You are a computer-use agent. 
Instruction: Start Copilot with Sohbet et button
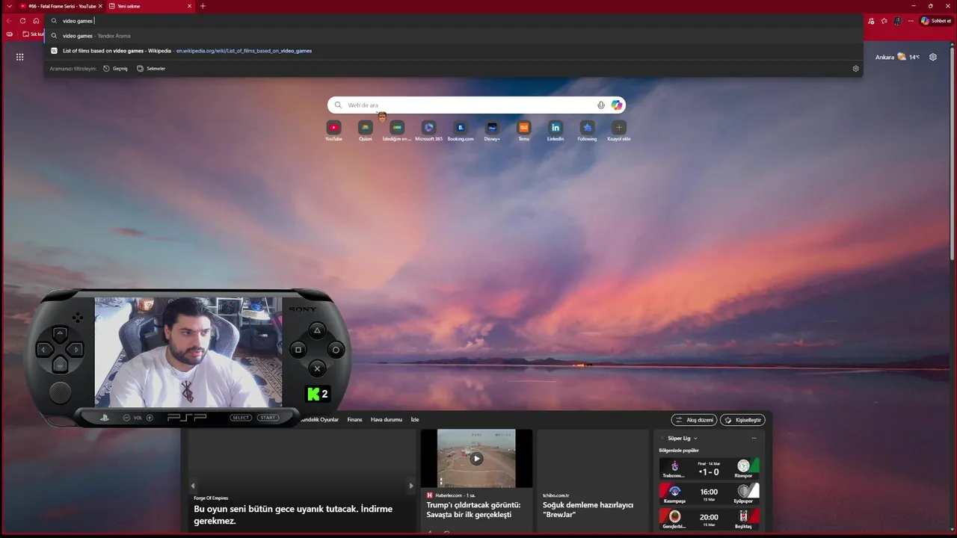coord(936,21)
